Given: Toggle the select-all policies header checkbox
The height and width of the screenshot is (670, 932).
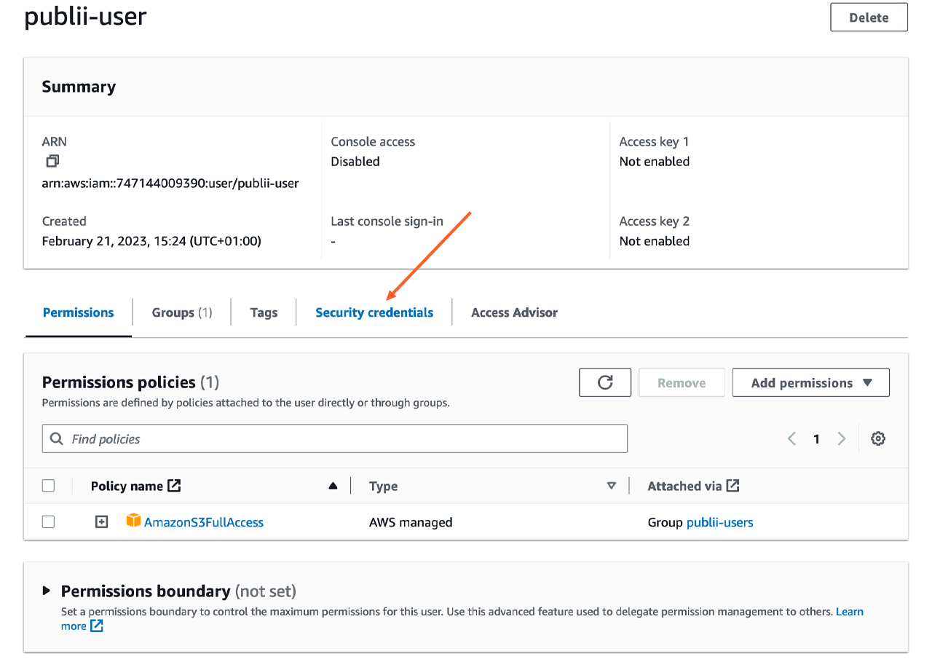Looking at the screenshot, I should tap(48, 486).
